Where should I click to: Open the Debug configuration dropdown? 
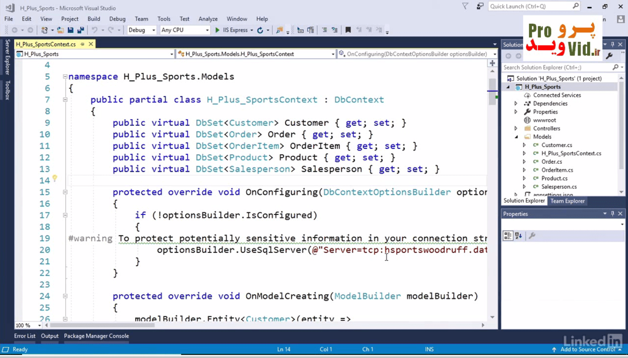click(142, 30)
